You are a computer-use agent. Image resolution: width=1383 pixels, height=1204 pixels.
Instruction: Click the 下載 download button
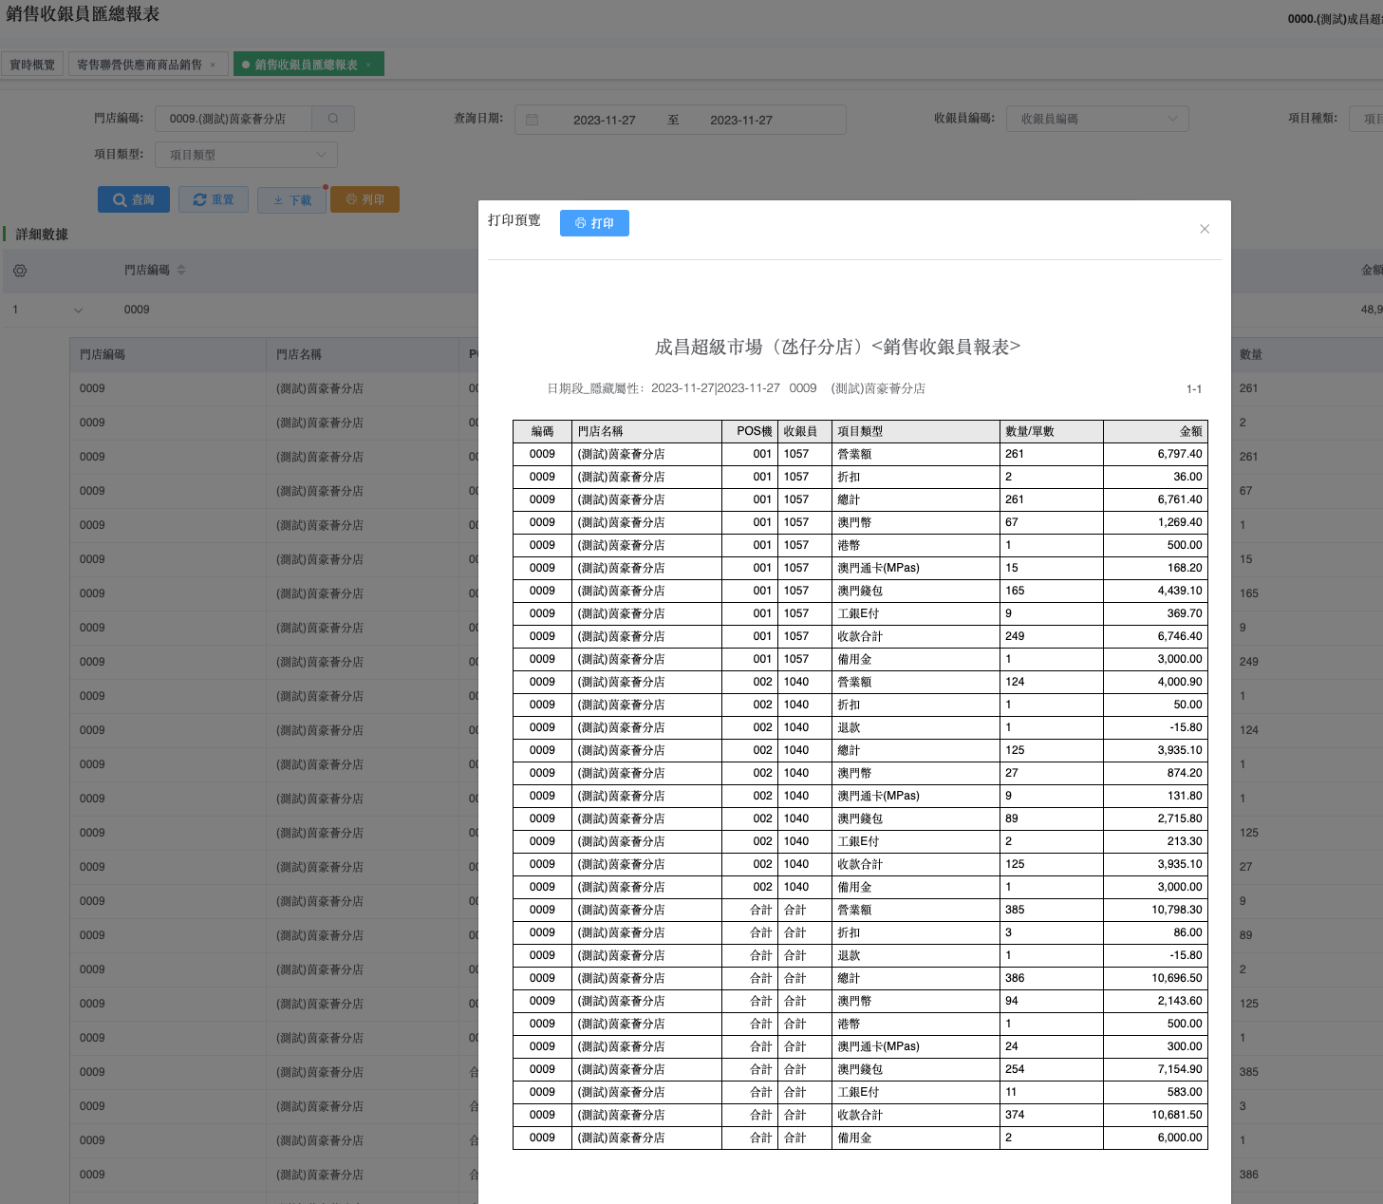click(291, 199)
